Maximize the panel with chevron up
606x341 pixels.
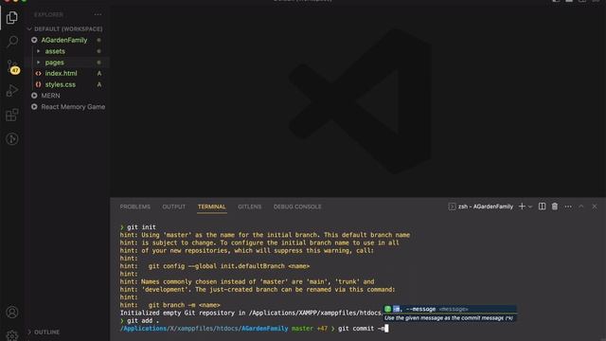[580, 206]
